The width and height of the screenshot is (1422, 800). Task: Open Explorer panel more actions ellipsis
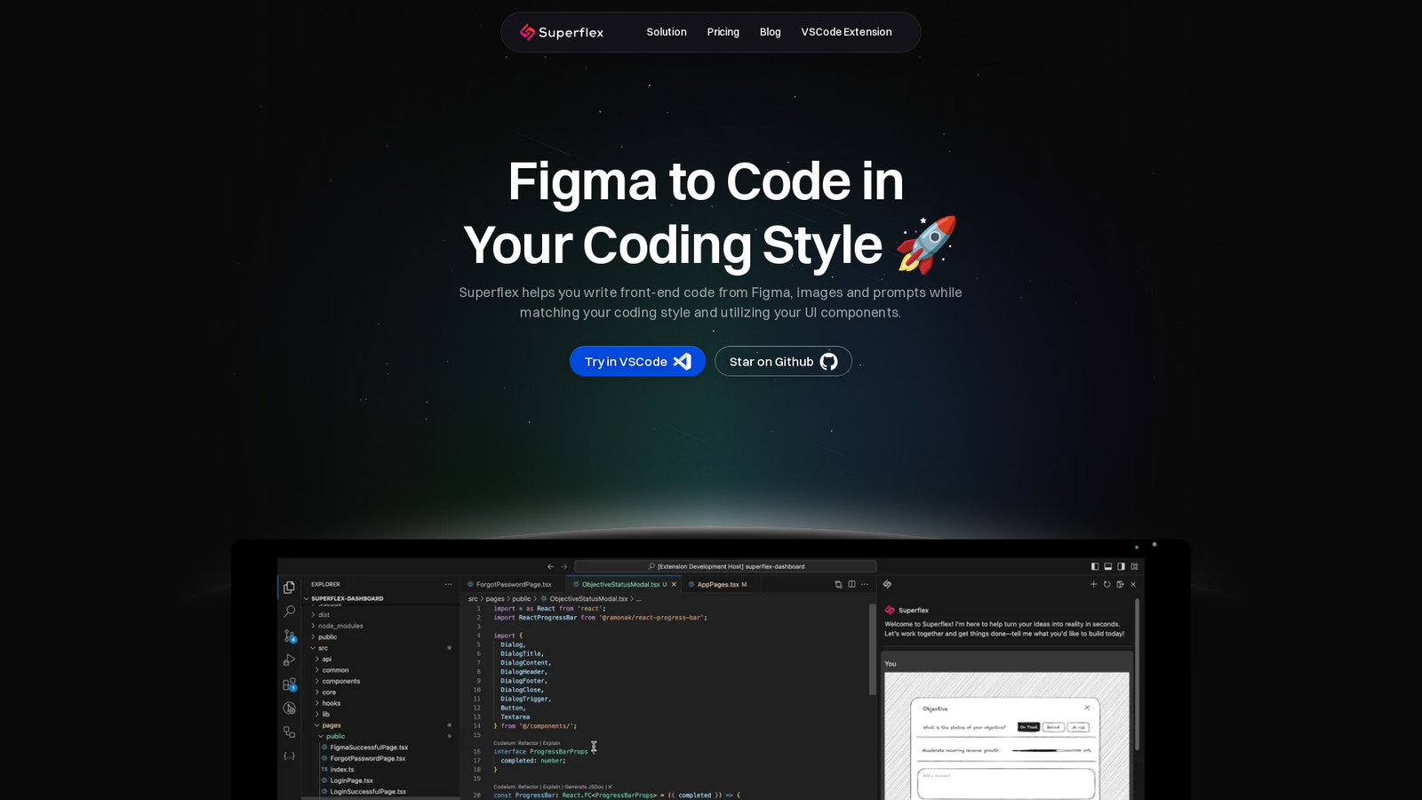(x=448, y=584)
